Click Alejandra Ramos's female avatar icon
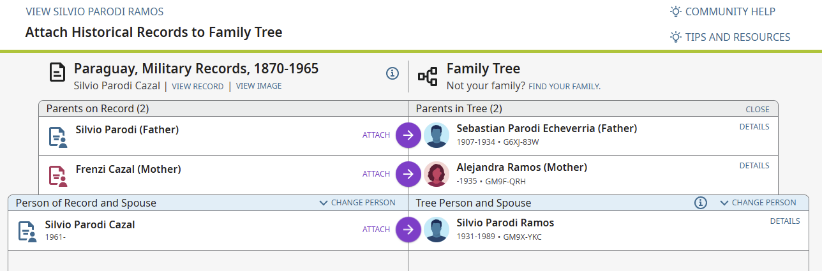The image size is (822, 271). coord(437,174)
